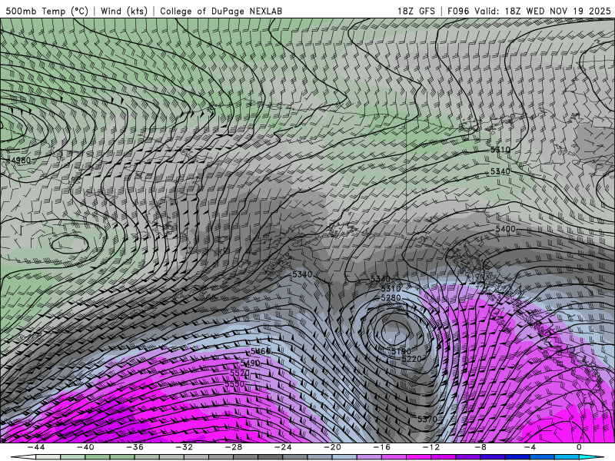The image size is (615, 461).
Task: Click the '500mb Temp (°C)' title text
Action: click(47, 11)
